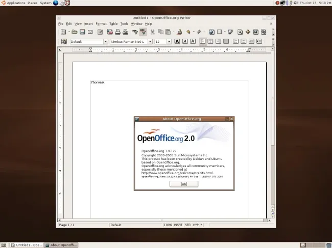
Task: Switch to Untitled1 taskbar window button
Action: click(x=27, y=245)
